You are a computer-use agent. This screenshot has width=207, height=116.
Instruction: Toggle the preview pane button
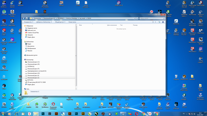pyautogui.click(x=159, y=22)
